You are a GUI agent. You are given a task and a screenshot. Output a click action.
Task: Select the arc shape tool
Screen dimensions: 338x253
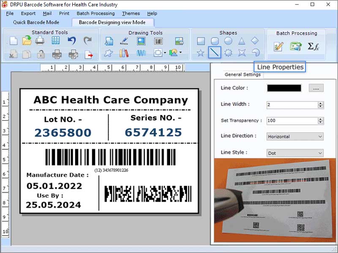pyautogui.click(x=256, y=52)
